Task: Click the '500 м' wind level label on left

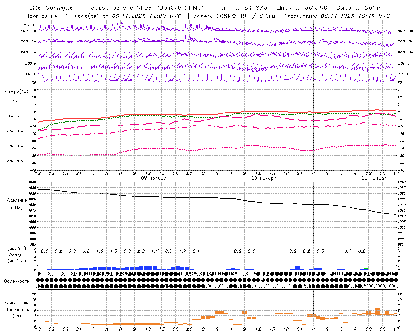Action: [30, 63]
